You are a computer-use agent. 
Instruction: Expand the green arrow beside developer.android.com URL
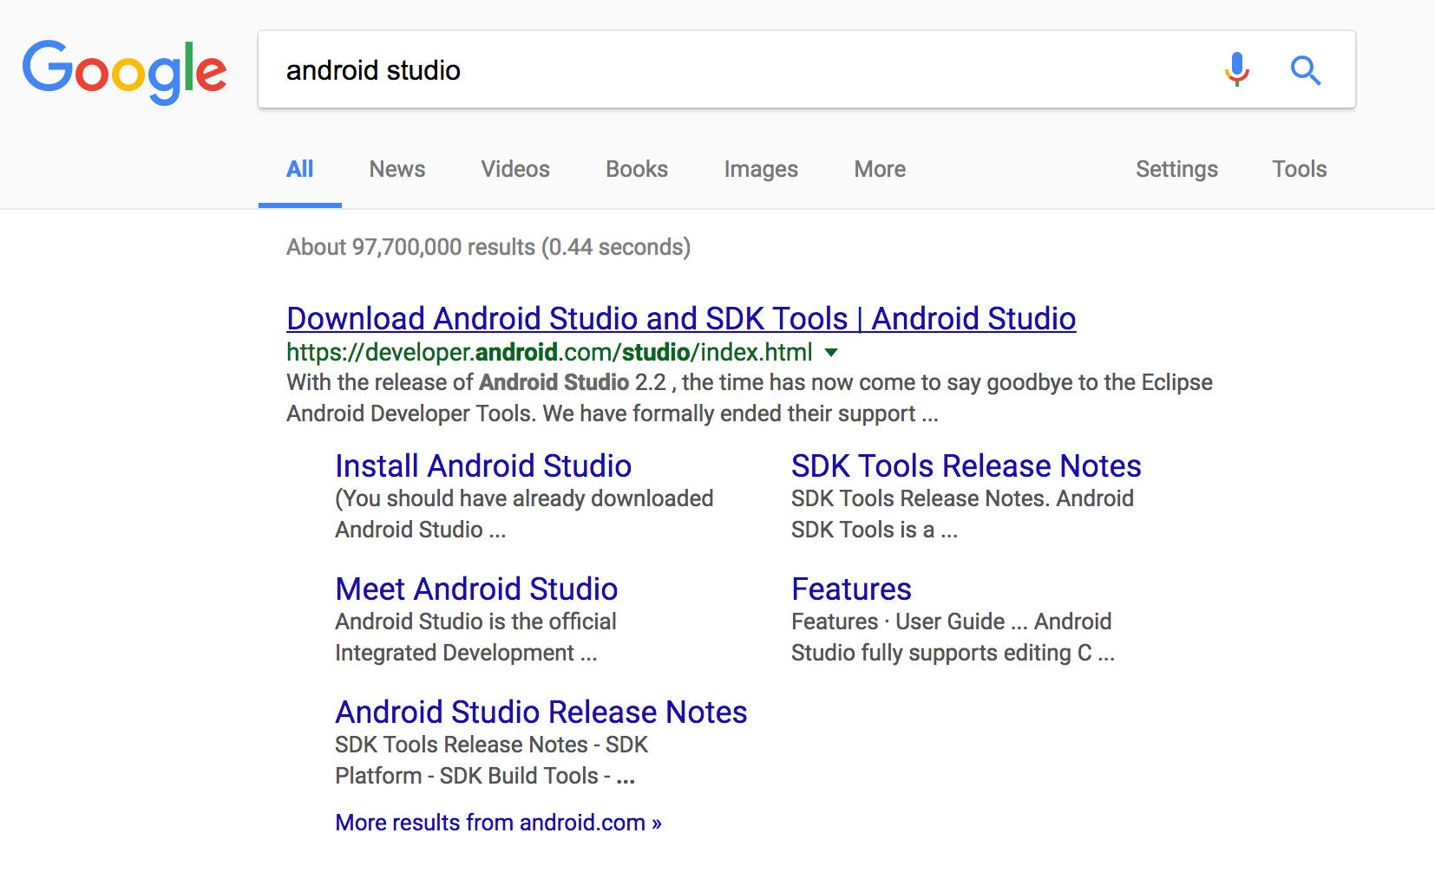(831, 353)
